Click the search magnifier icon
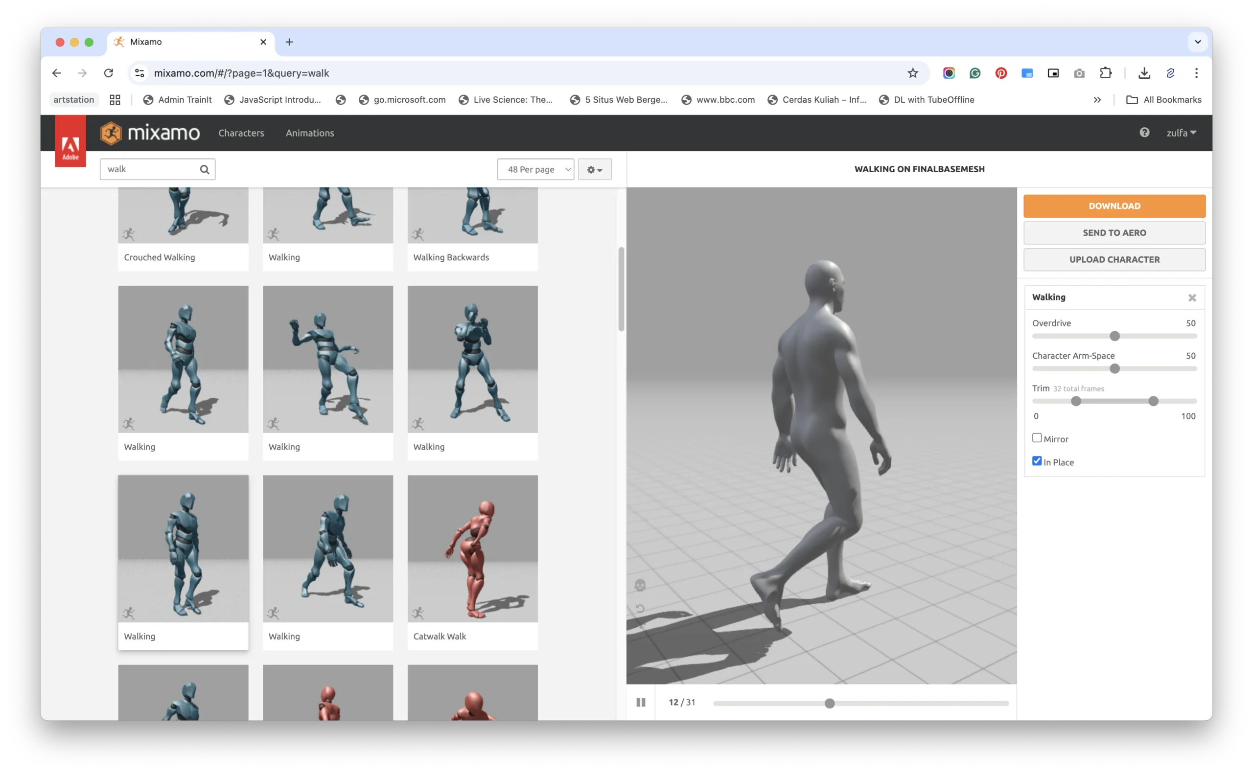1253x774 pixels. coord(204,169)
